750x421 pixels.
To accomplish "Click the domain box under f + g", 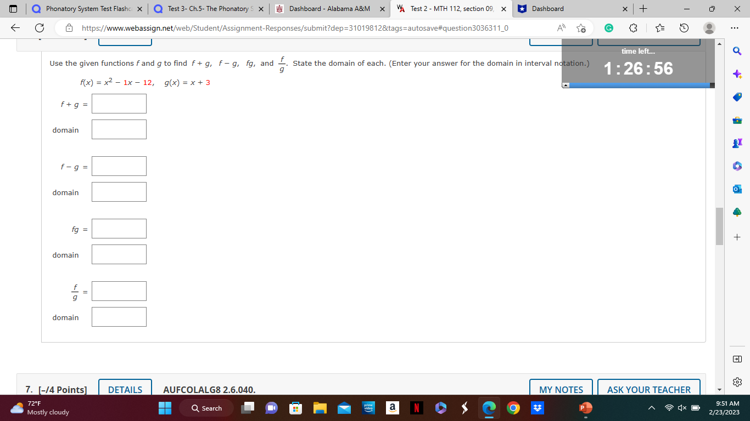I will [119, 129].
